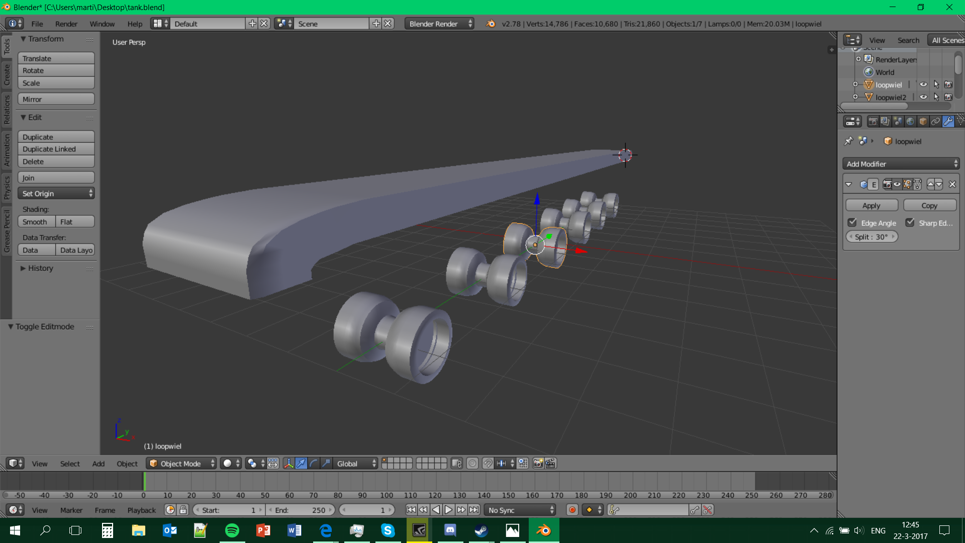Image resolution: width=965 pixels, height=543 pixels.
Task: Toggle modifier edit mode display
Action: 907,185
